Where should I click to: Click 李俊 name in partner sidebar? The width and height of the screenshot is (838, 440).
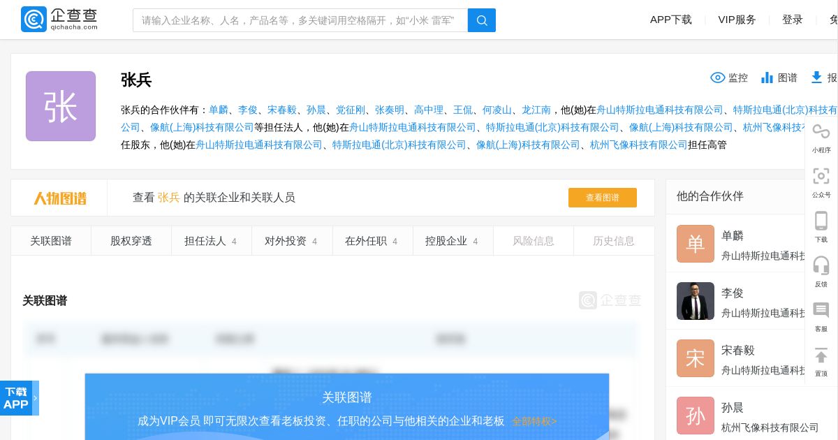[x=733, y=293]
